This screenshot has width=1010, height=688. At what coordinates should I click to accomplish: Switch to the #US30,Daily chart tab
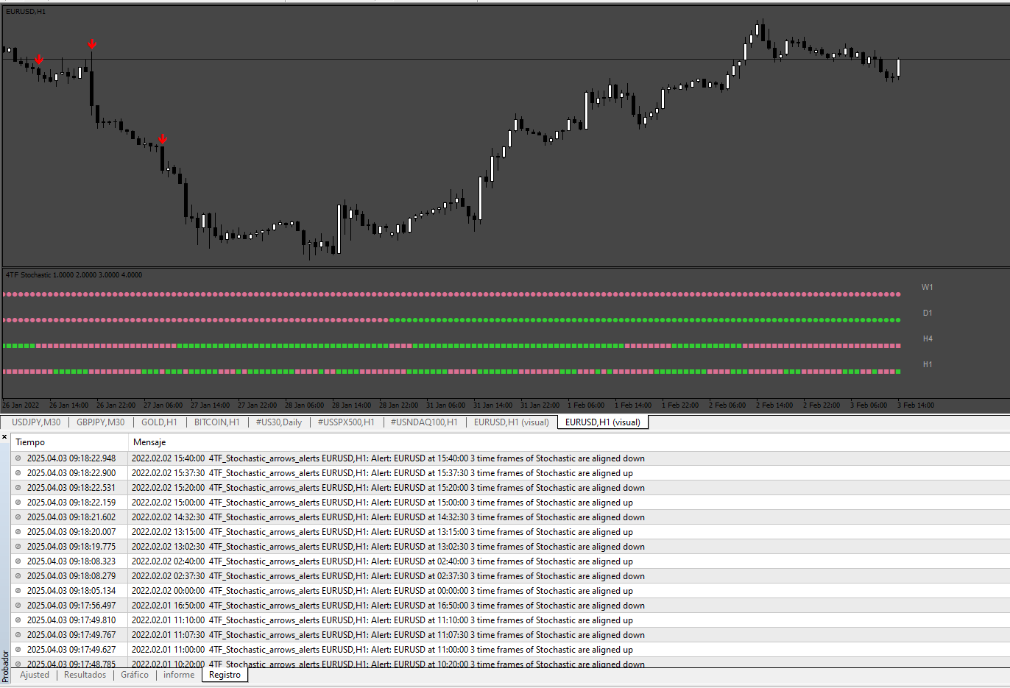279,422
